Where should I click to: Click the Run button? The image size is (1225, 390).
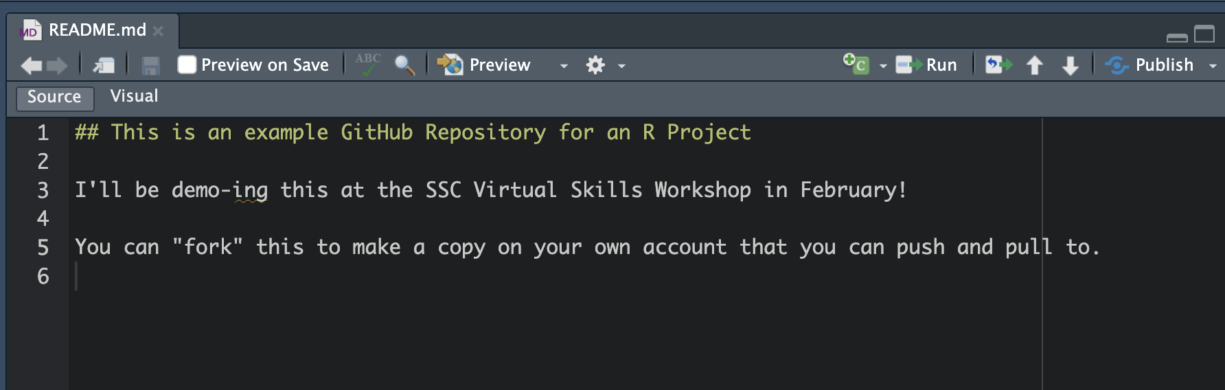(x=926, y=65)
